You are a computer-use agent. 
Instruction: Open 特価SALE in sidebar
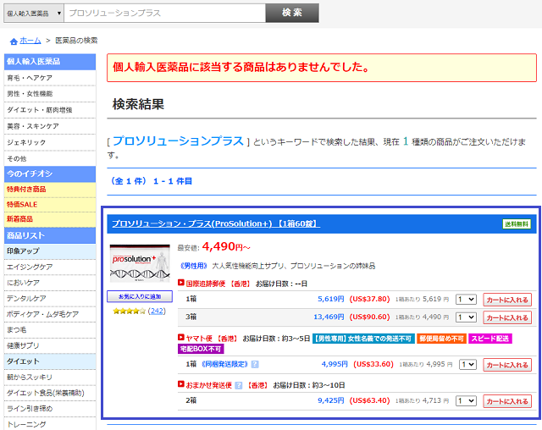tap(50, 205)
